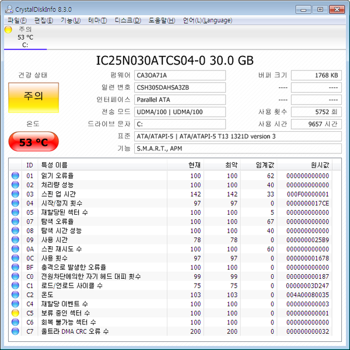The width and height of the screenshot is (350, 350).
Task: Click the UDMA/100 transfer mode field
Action: click(180, 112)
